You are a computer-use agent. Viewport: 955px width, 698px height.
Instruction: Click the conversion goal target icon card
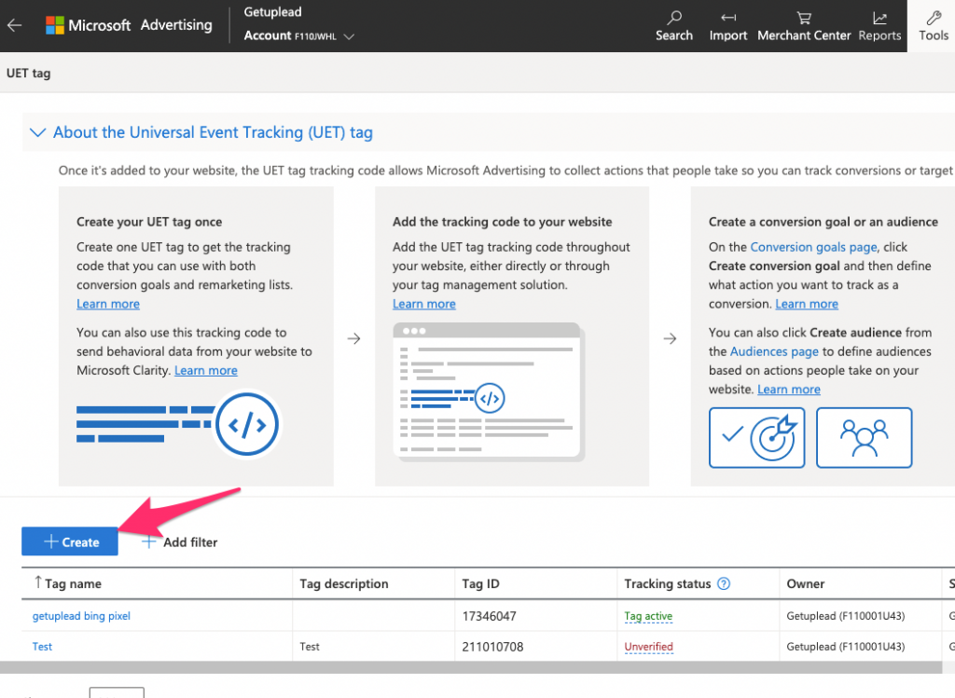tap(756, 438)
